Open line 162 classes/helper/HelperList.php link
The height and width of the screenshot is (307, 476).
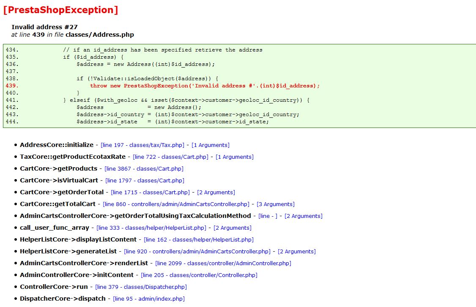coord(199,240)
